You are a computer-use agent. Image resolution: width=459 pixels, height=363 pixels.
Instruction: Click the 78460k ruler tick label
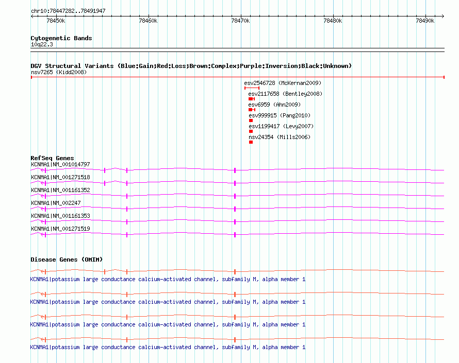[x=148, y=21]
